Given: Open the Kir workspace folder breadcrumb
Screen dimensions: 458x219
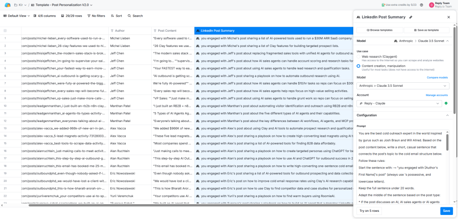Looking at the screenshot, I should [x=20, y=5].
